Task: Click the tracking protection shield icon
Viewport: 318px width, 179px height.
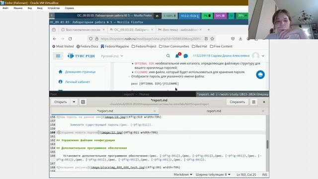Action: coord(90,39)
